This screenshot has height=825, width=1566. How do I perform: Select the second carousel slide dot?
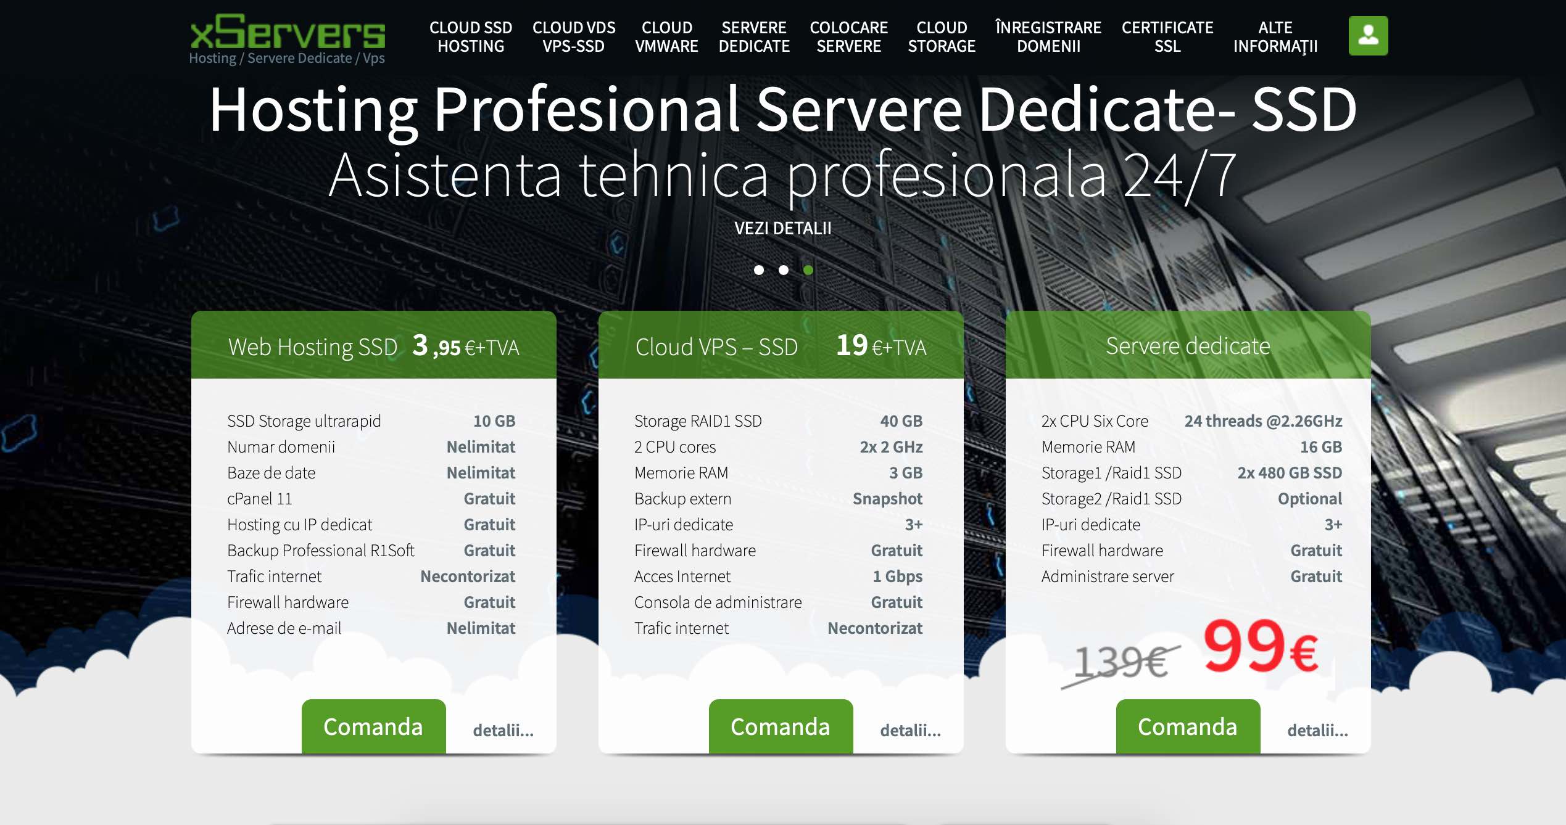[784, 269]
